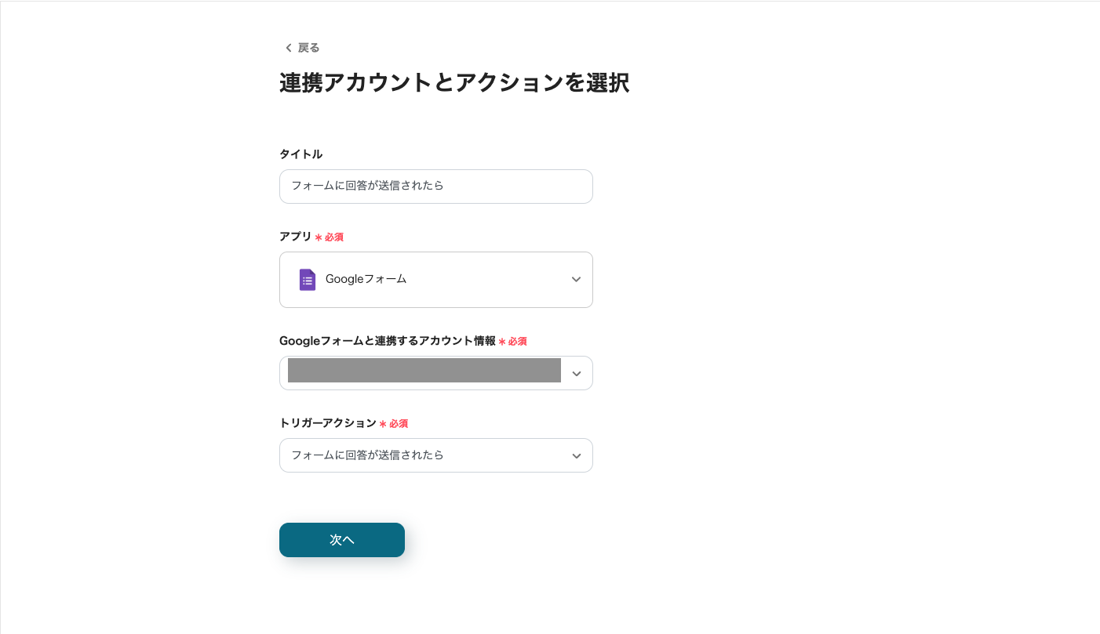Open the account info dropdown arrow
The width and height of the screenshot is (1100, 634).
click(x=577, y=374)
